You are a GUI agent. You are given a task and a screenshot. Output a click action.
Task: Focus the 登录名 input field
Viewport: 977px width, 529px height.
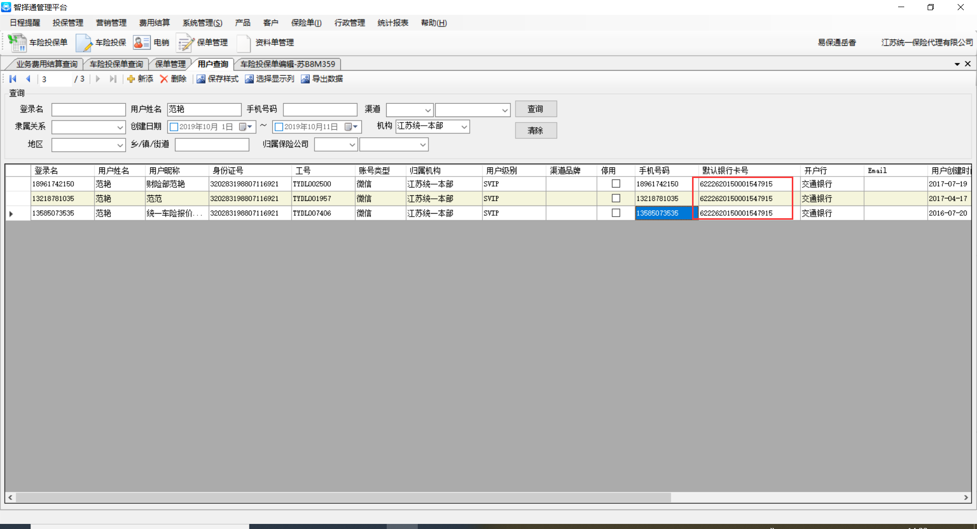[x=89, y=110]
